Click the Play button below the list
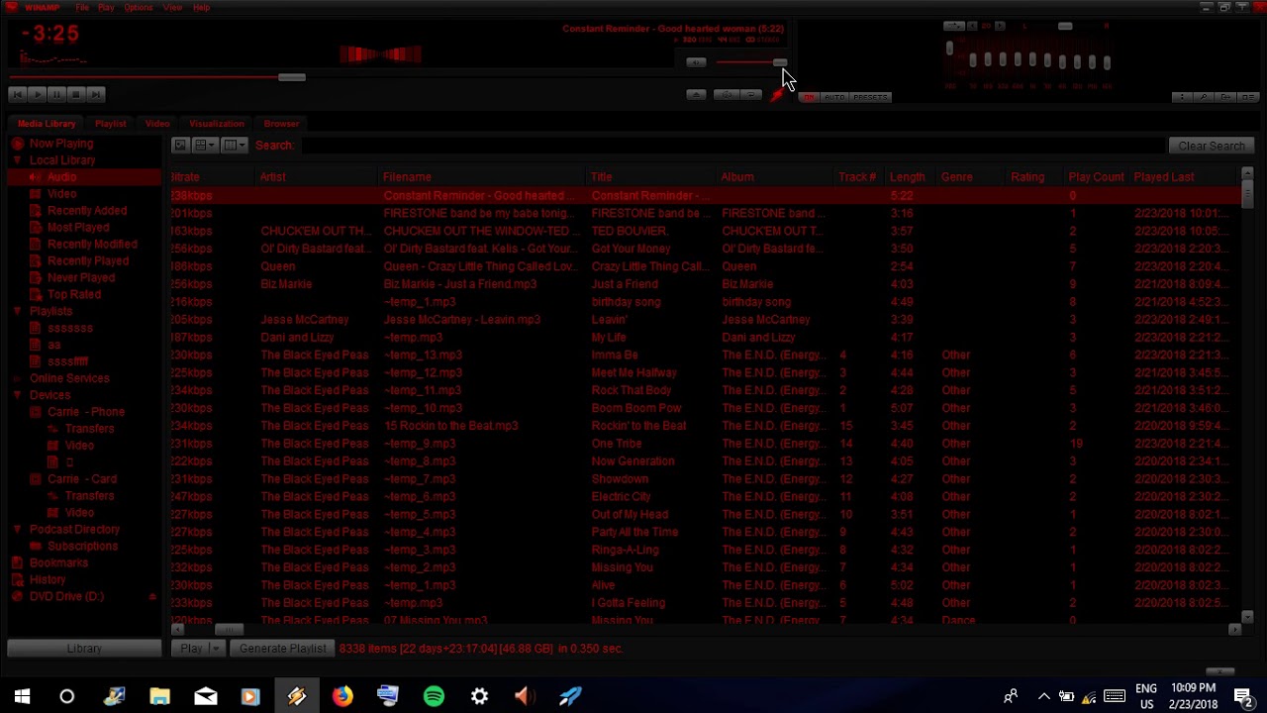The image size is (1267, 713). point(191,649)
